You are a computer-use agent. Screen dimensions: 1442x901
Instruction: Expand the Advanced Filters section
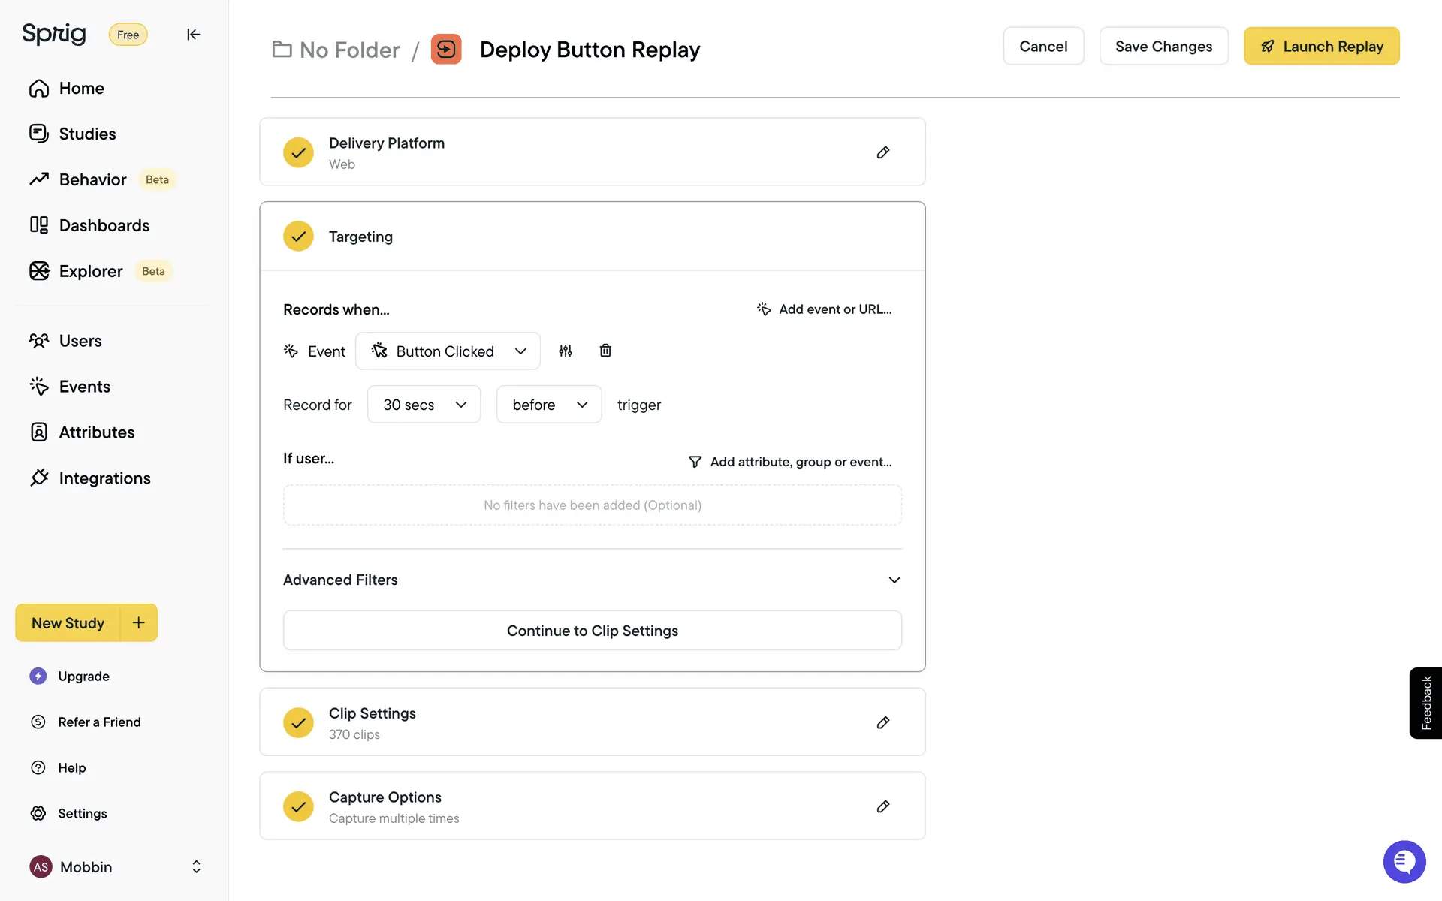[x=894, y=580]
